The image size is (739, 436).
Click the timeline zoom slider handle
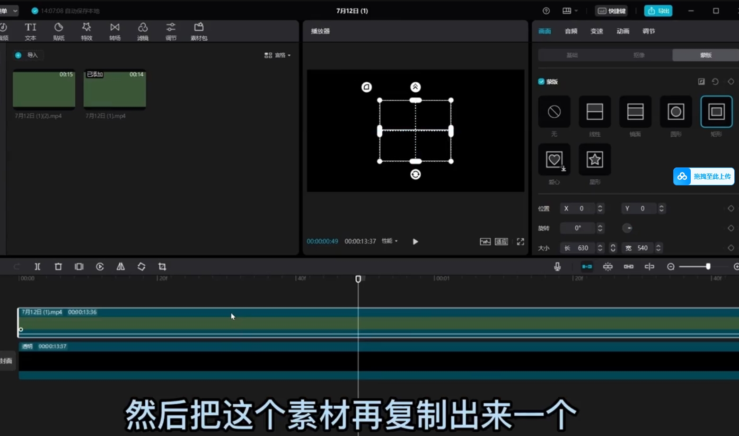coord(708,267)
